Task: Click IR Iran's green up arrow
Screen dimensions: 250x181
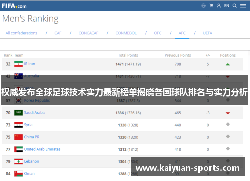Action: click(228, 64)
